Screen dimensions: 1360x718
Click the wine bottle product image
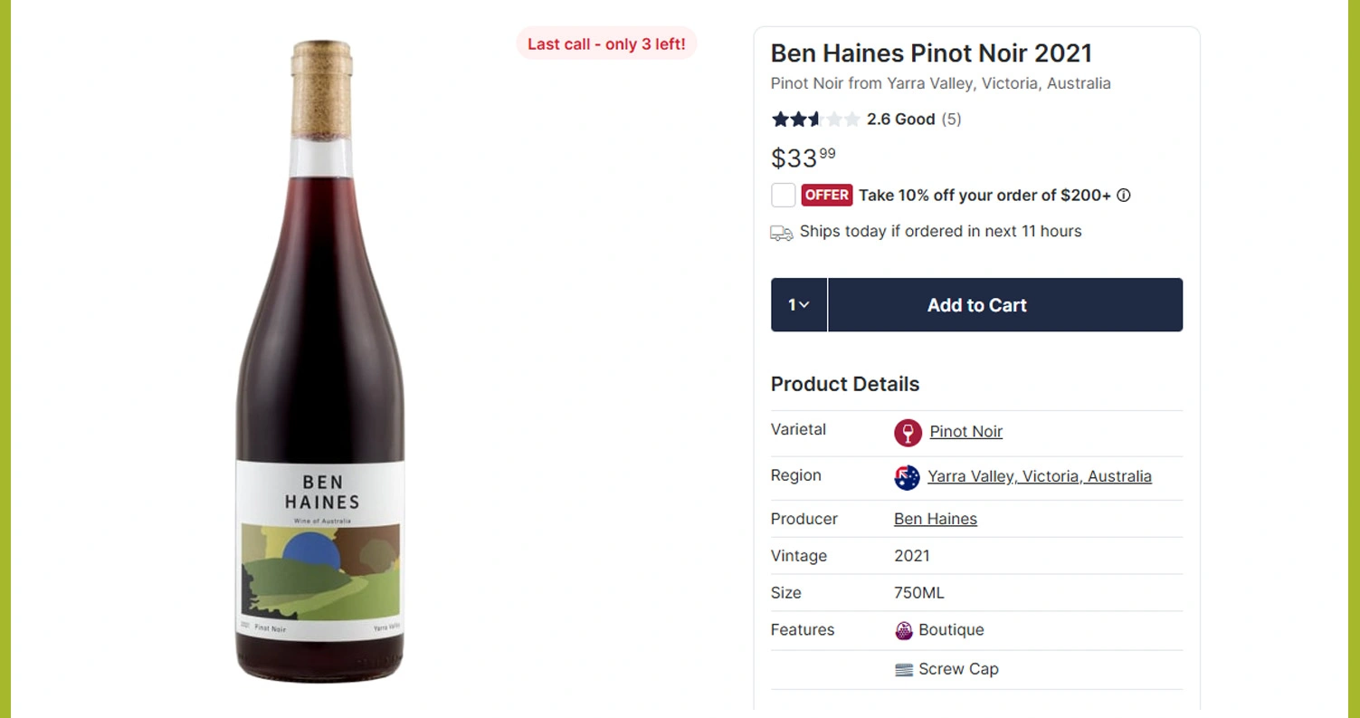pyautogui.click(x=320, y=362)
